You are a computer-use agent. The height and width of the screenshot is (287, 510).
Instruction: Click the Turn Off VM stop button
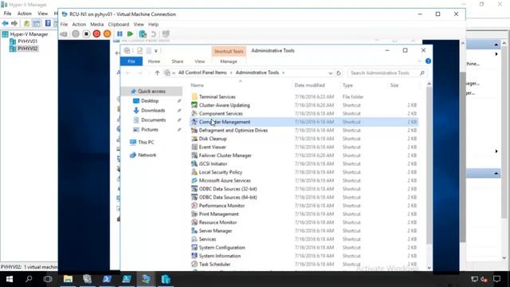pos(86,33)
